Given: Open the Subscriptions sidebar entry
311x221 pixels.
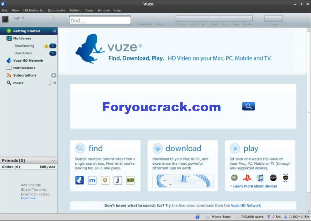Looking at the screenshot, I should 25,75.
